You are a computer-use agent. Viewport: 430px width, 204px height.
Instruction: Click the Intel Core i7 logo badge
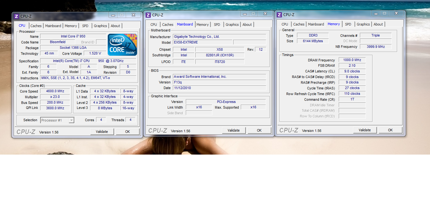[x=122, y=45]
